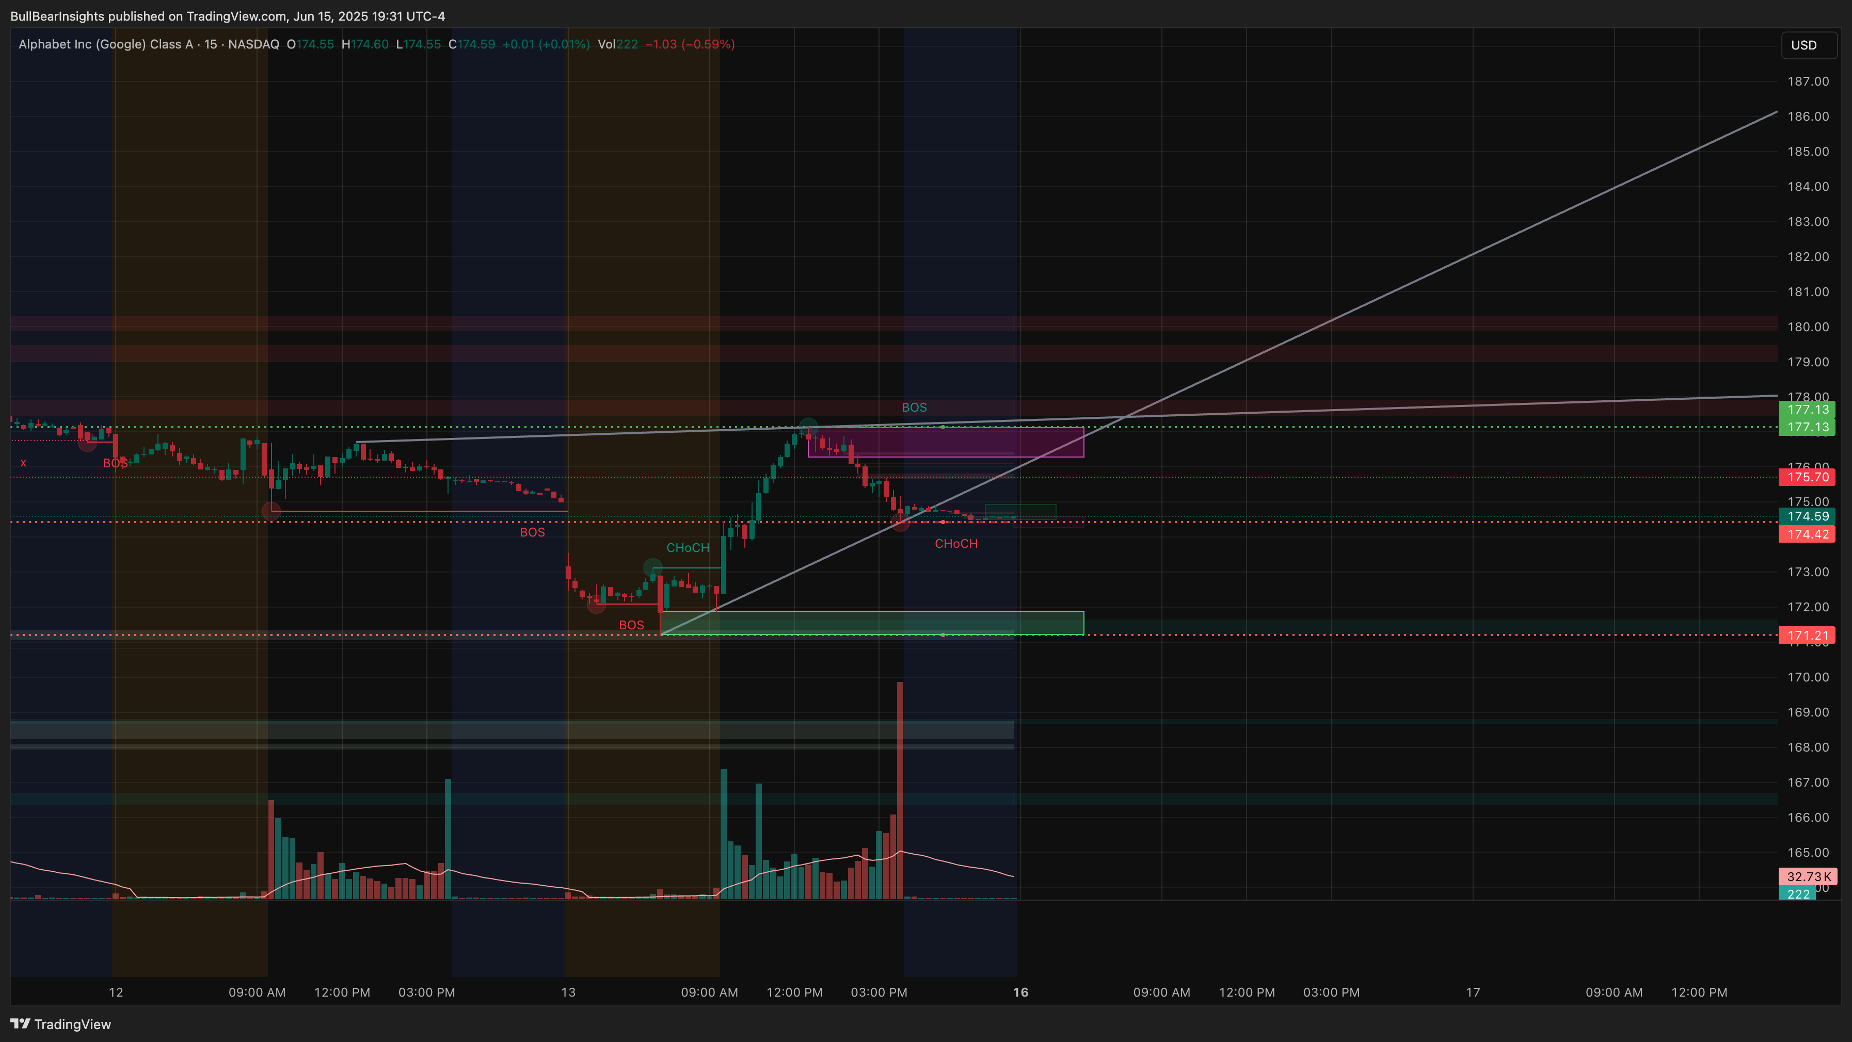Screen dimensions: 1852x1042
Task: Select the open value O174.55
Action: point(311,44)
